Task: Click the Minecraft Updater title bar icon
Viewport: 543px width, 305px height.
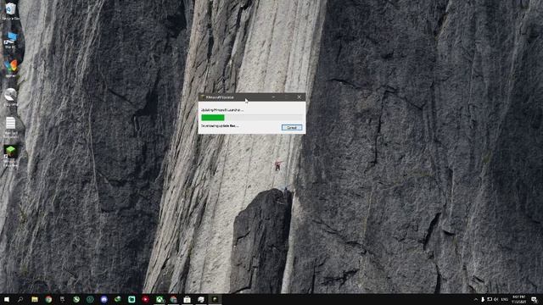Action: [203, 97]
